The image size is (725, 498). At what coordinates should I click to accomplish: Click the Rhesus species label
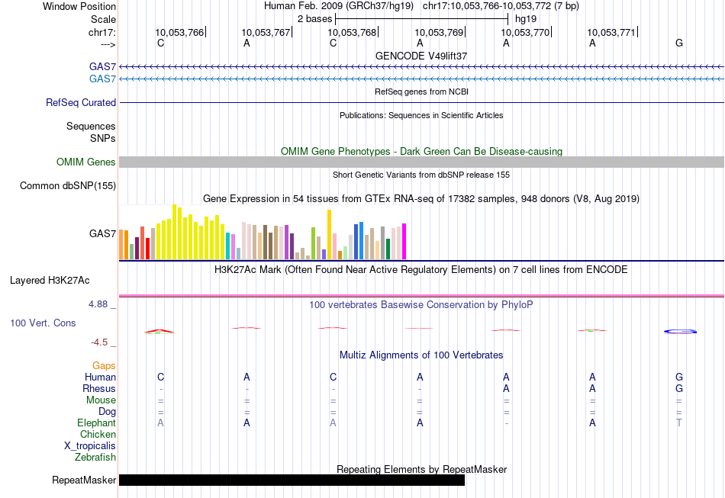click(99, 388)
